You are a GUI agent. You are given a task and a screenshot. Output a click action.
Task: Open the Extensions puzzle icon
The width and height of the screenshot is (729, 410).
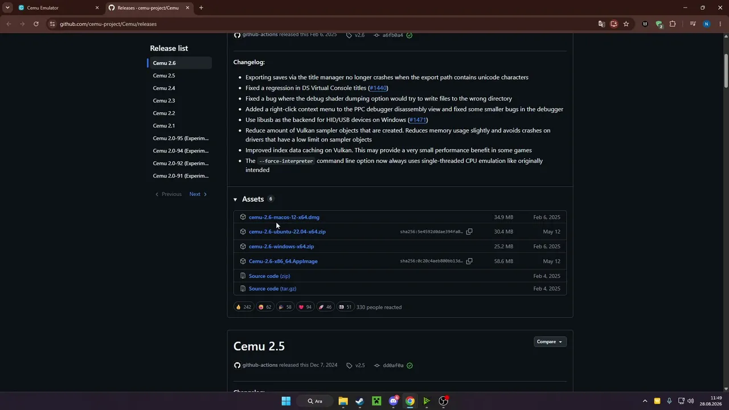coord(673,24)
